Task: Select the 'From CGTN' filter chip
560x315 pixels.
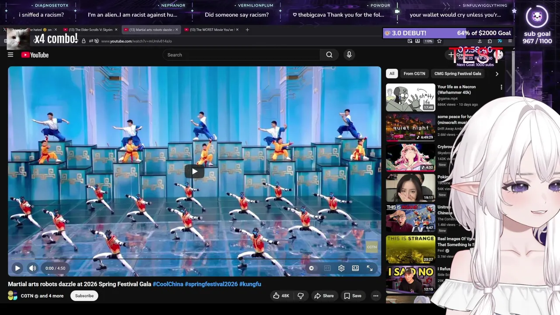Action: tap(414, 73)
